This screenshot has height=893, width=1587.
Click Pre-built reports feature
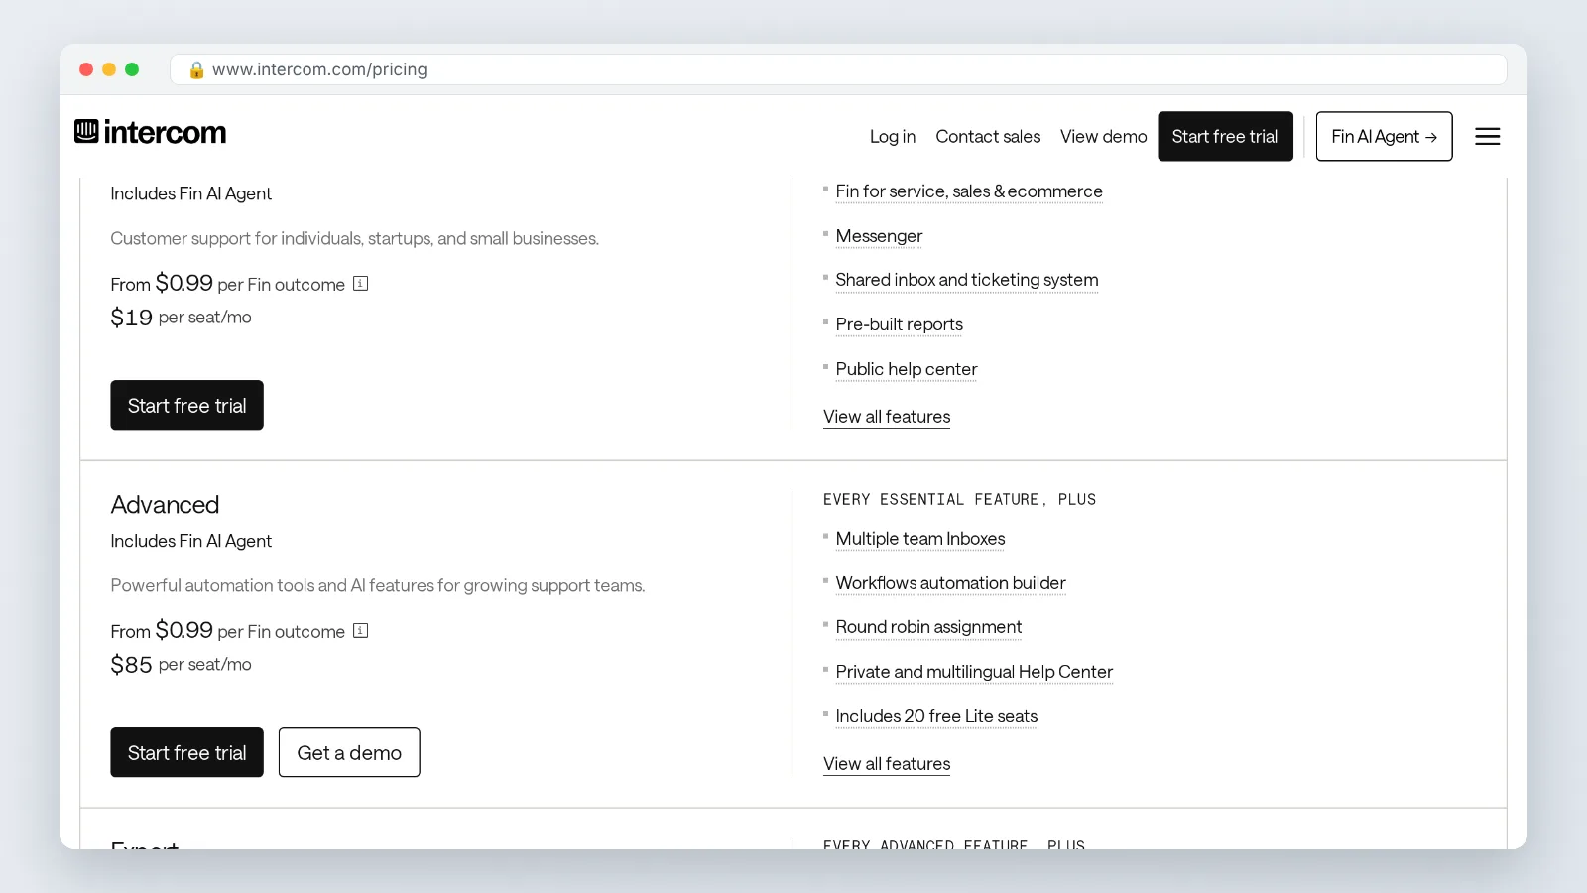click(x=899, y=324)
